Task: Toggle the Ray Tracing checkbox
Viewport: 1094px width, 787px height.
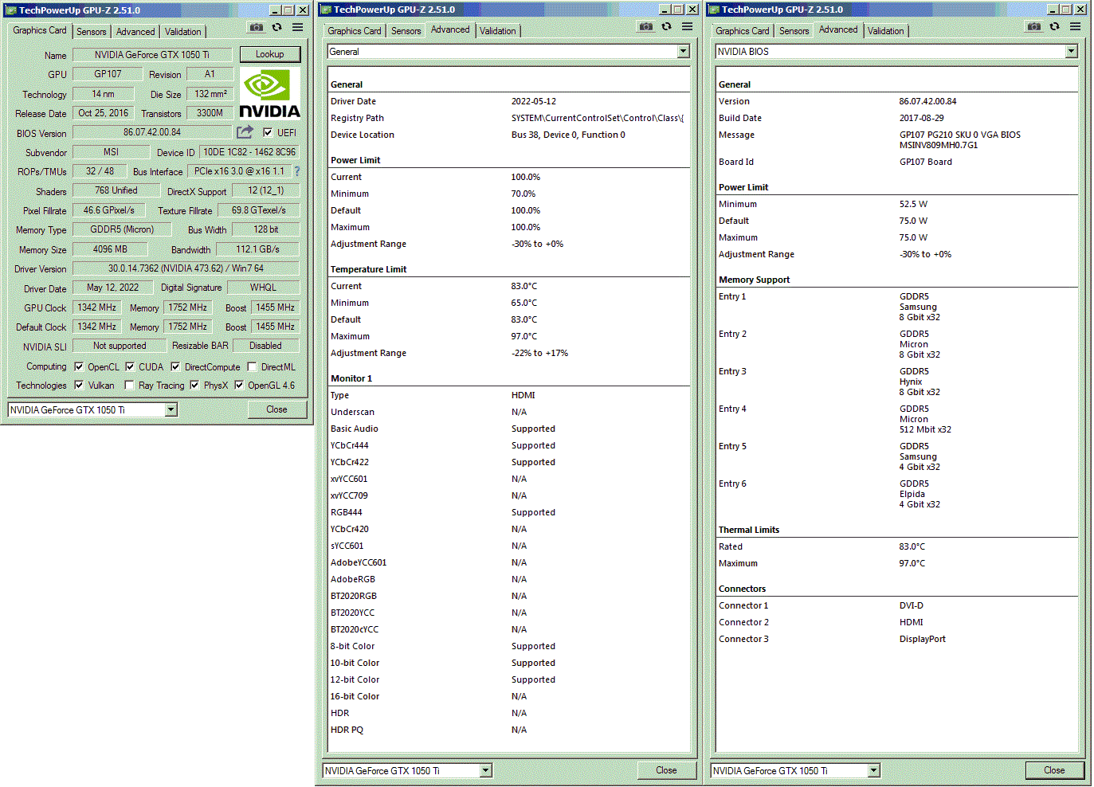Action: click(129, 385)
